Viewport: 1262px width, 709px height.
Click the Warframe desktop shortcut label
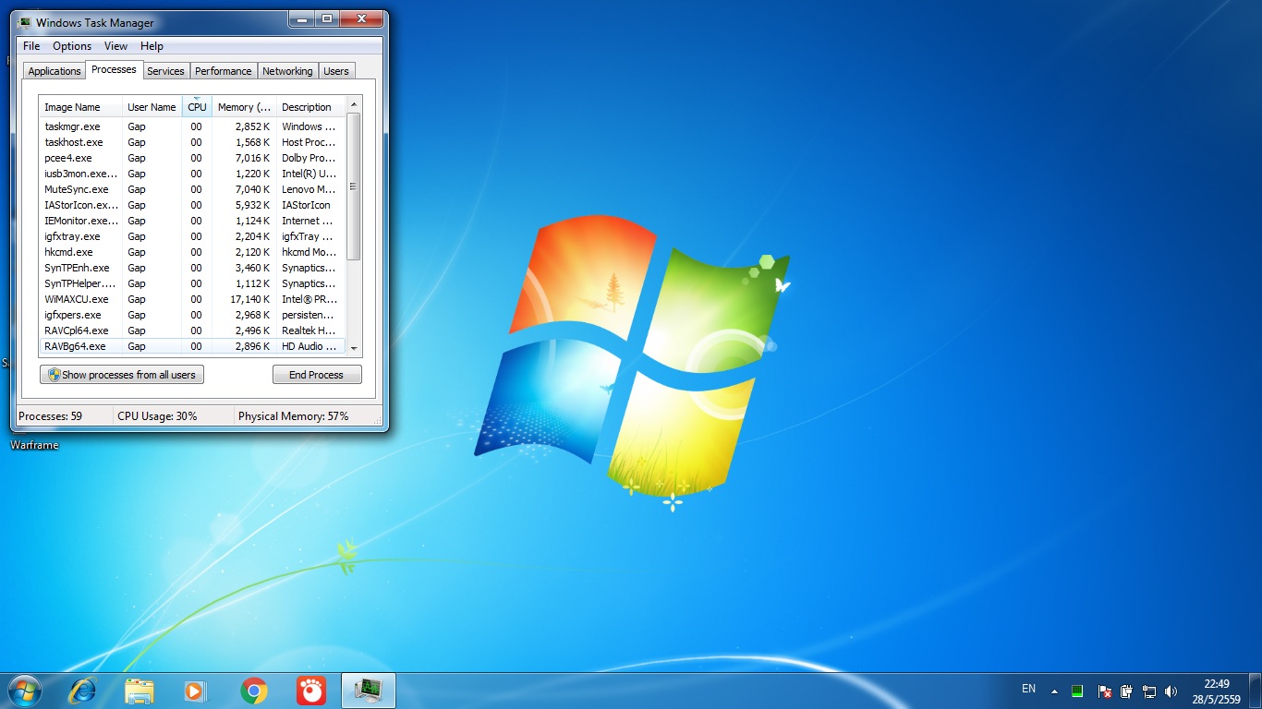click(x=34, y=445)
